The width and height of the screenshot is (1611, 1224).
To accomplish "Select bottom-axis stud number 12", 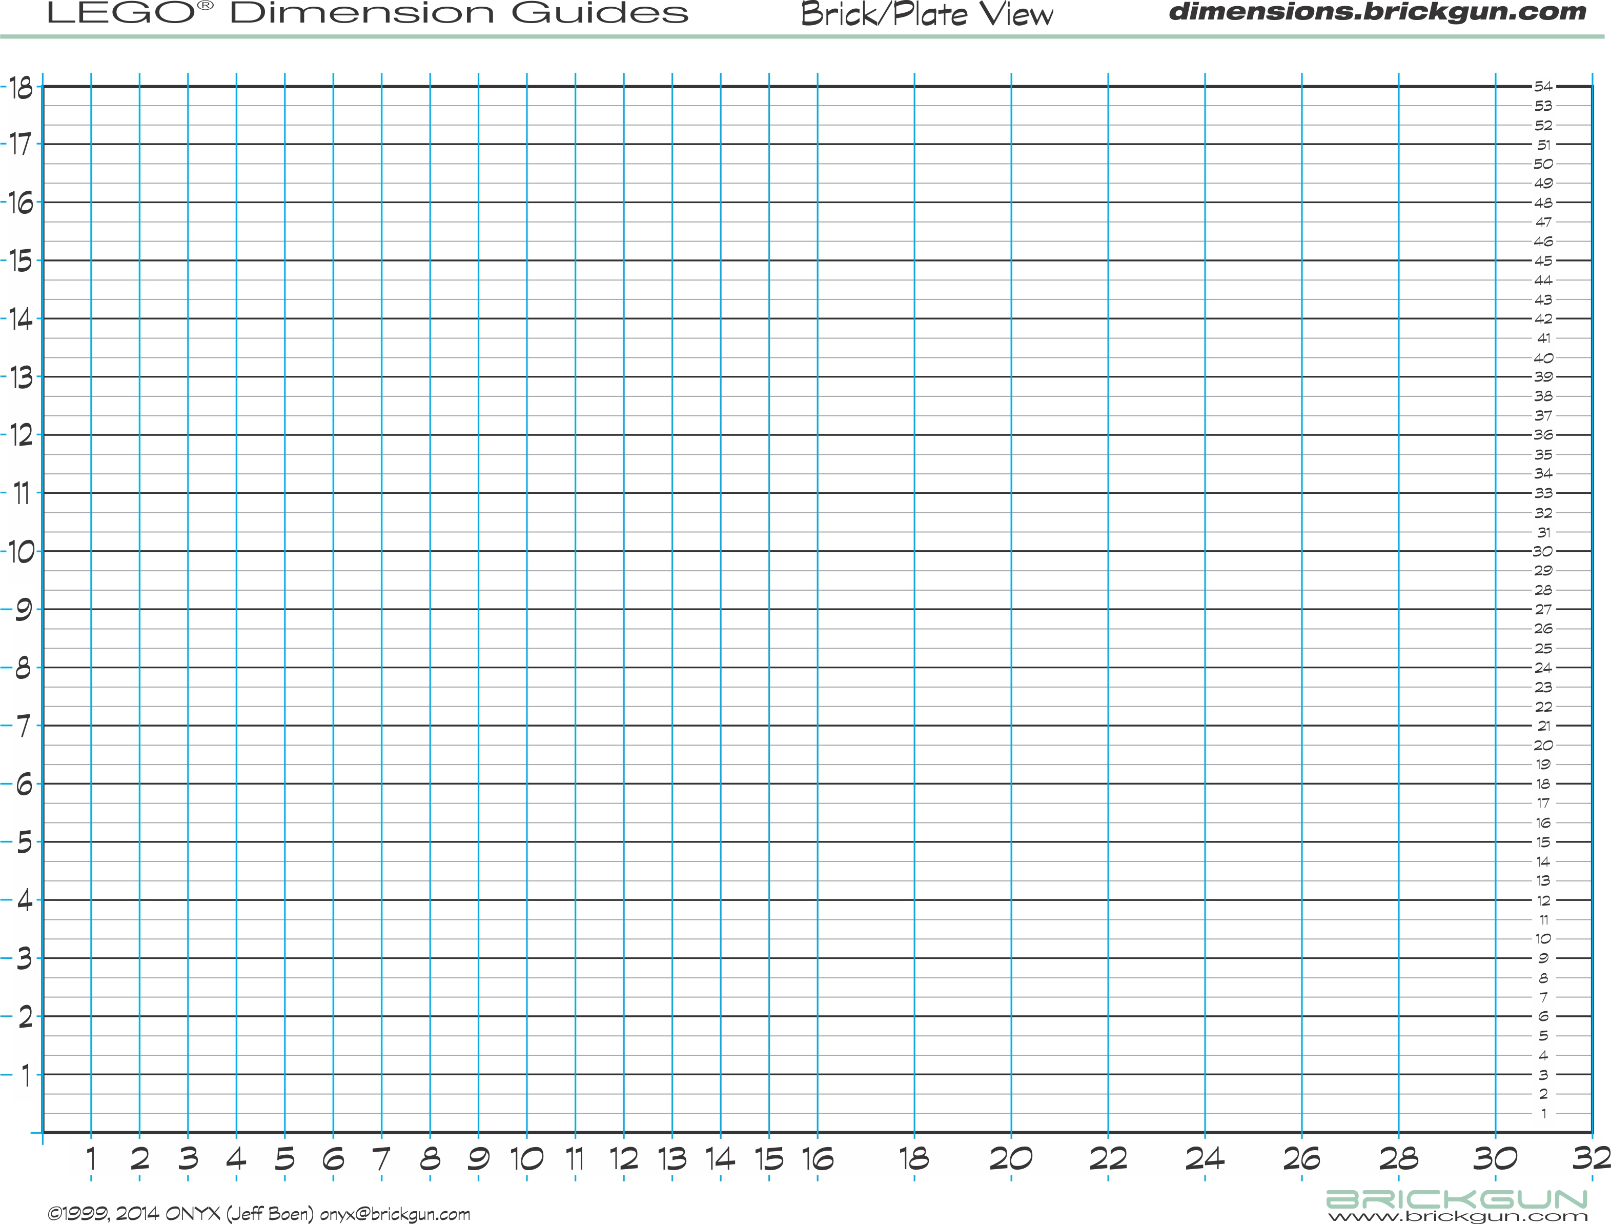I will (x=623, y=1158).
